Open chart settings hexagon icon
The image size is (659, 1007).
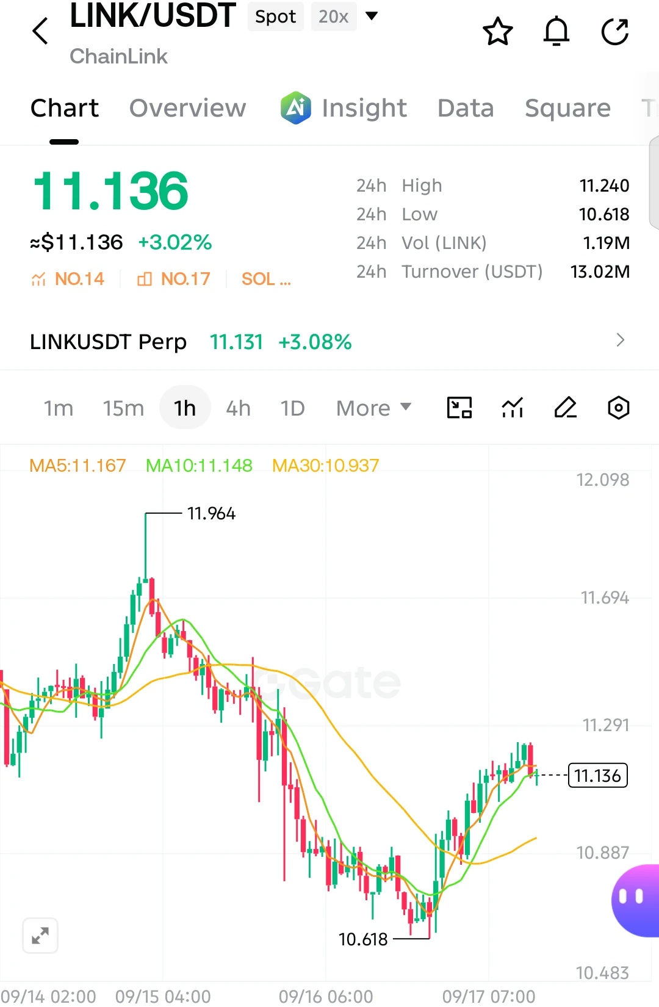click(x=619, y=408)
